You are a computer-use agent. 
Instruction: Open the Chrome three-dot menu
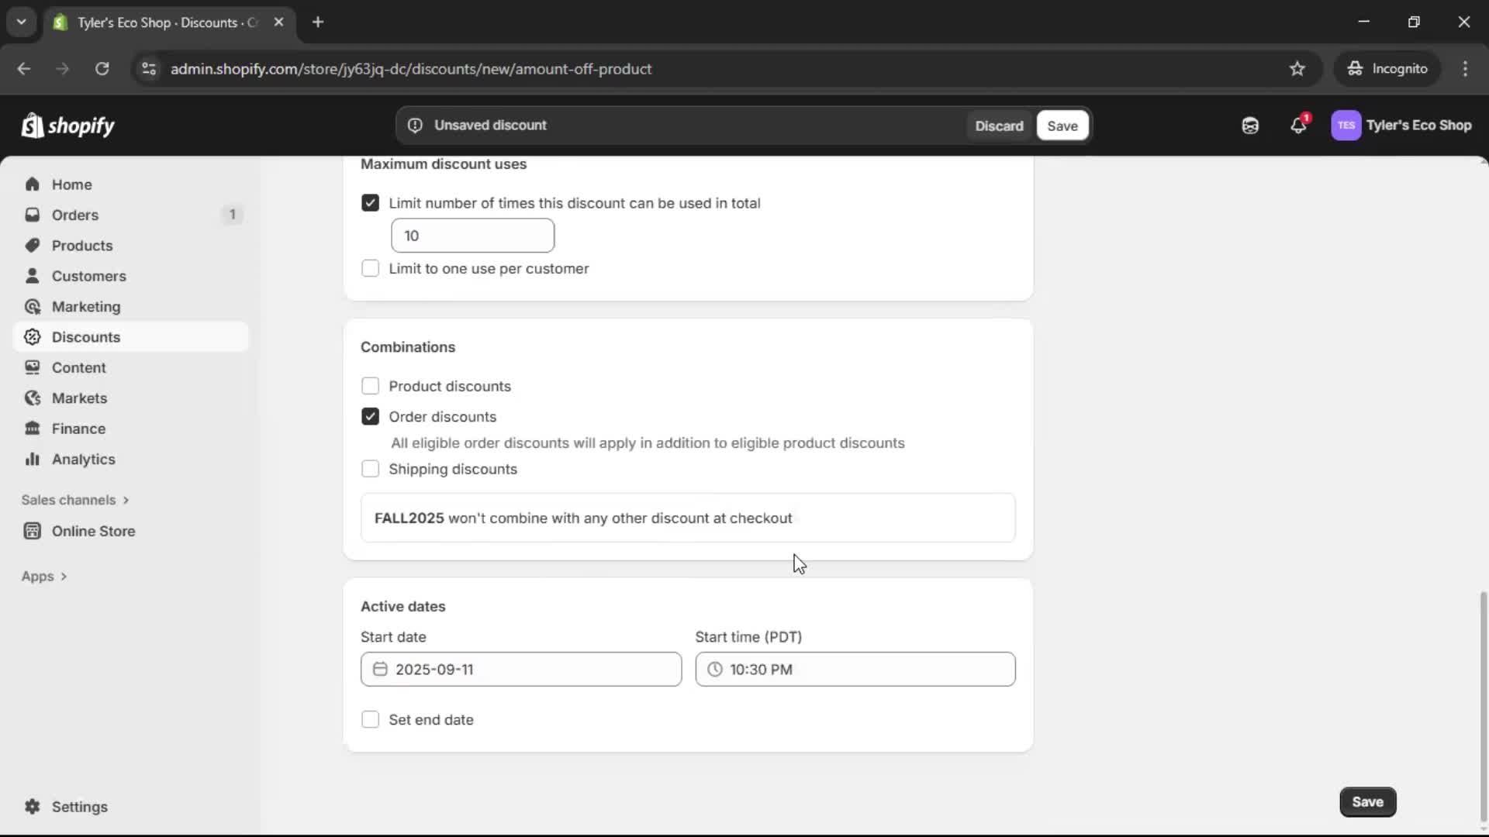pyautogui.click(x=1466, y=68)
